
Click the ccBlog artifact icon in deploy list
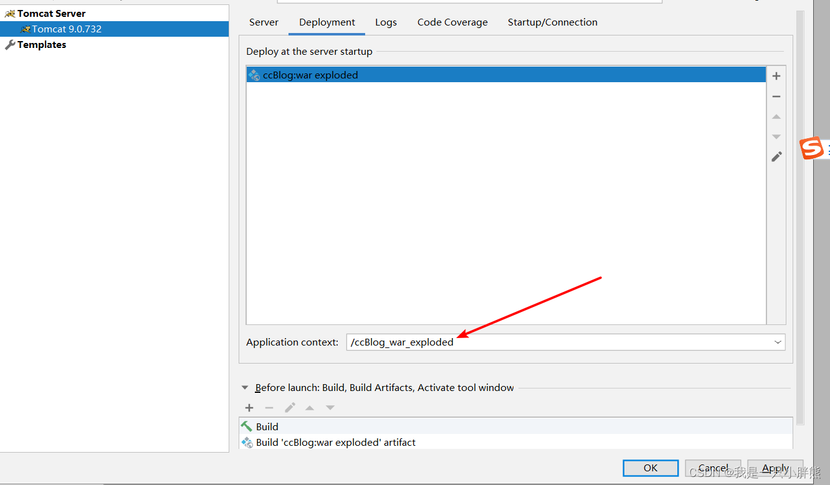click(x=254, y=75)
